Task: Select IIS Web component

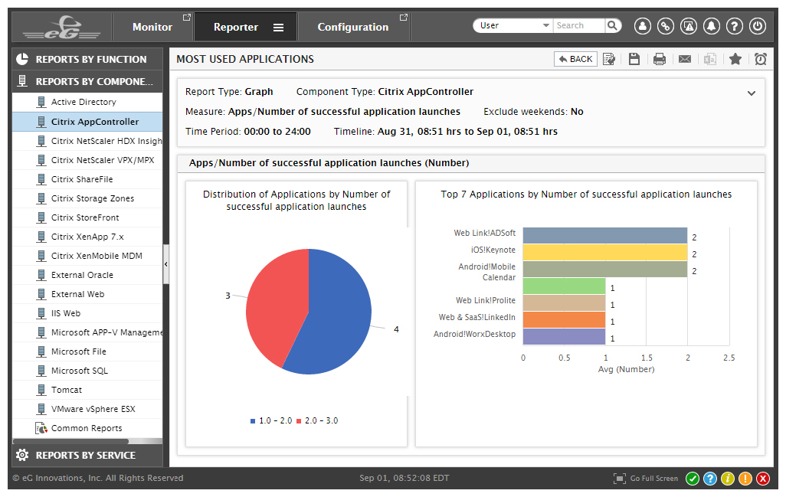Action: [x=87, y=313]
